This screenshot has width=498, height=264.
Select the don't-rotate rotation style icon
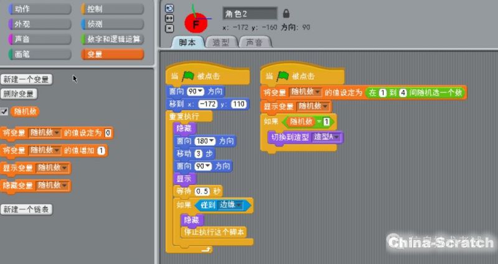[170, 28]
